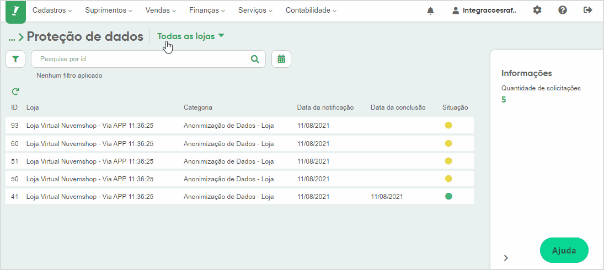This screenshot has height=270, width=604.
Task: Click the search magnifier icon
Action: point(255,59)
